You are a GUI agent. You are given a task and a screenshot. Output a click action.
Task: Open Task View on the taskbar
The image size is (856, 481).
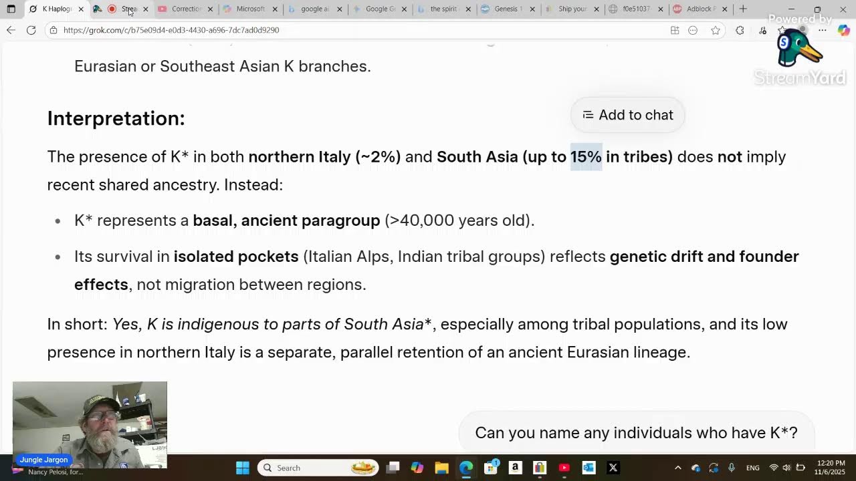coord(393,468)
